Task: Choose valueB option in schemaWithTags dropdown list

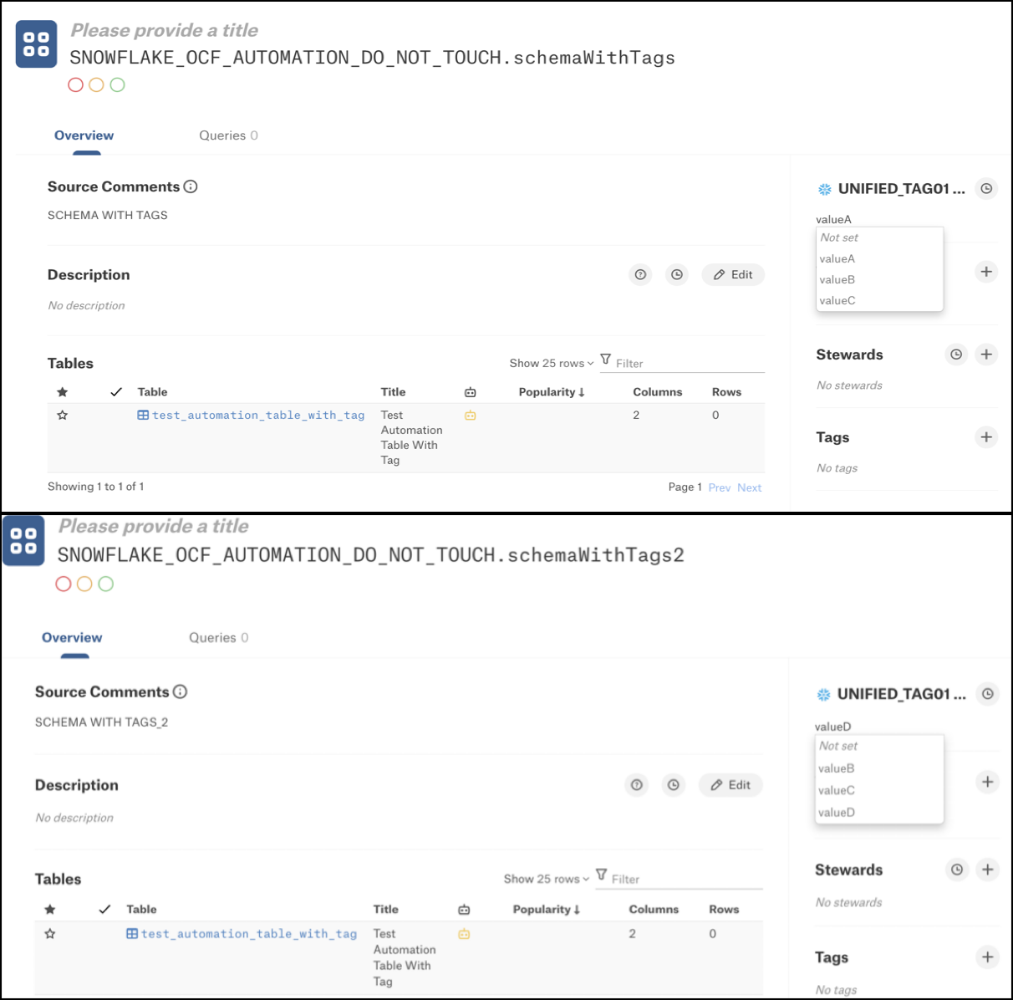Action: (x=879, y=279)
